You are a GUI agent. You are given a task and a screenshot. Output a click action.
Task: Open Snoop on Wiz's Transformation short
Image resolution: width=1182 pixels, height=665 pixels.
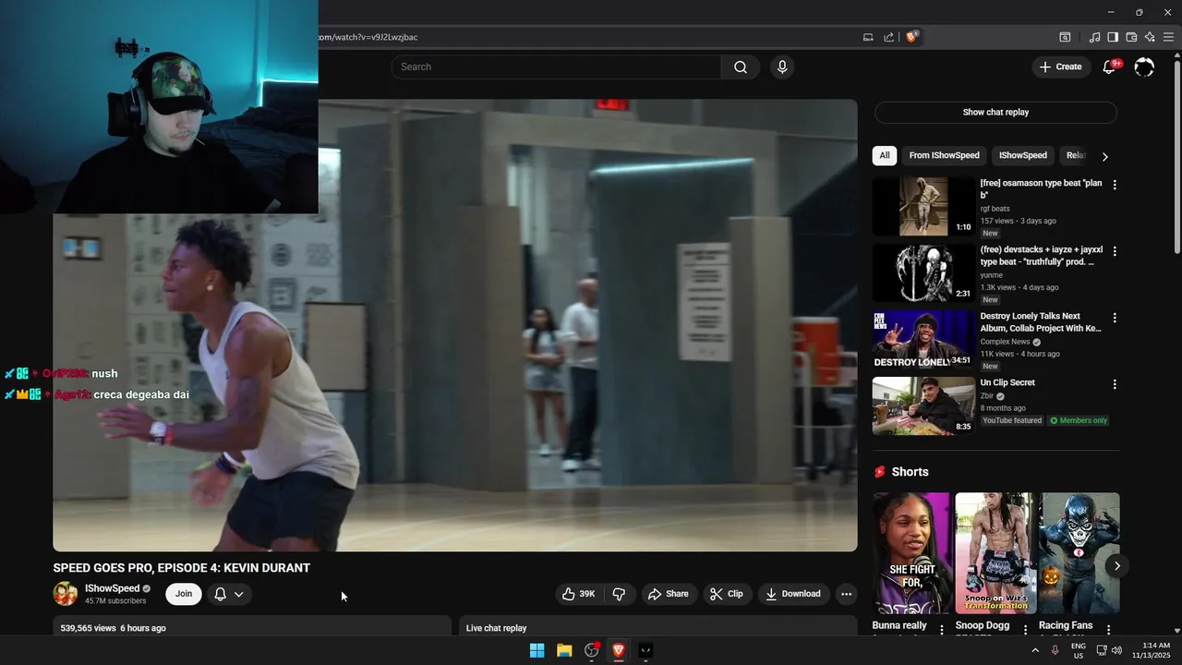pyautogui.click(x=995, y=553)
